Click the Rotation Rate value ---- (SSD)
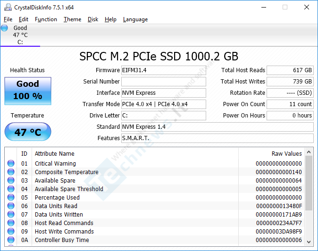 (x=290, y=93)
